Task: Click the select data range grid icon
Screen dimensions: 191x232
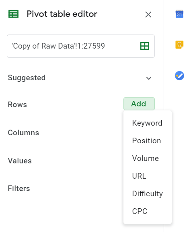Action: (144, 46)
